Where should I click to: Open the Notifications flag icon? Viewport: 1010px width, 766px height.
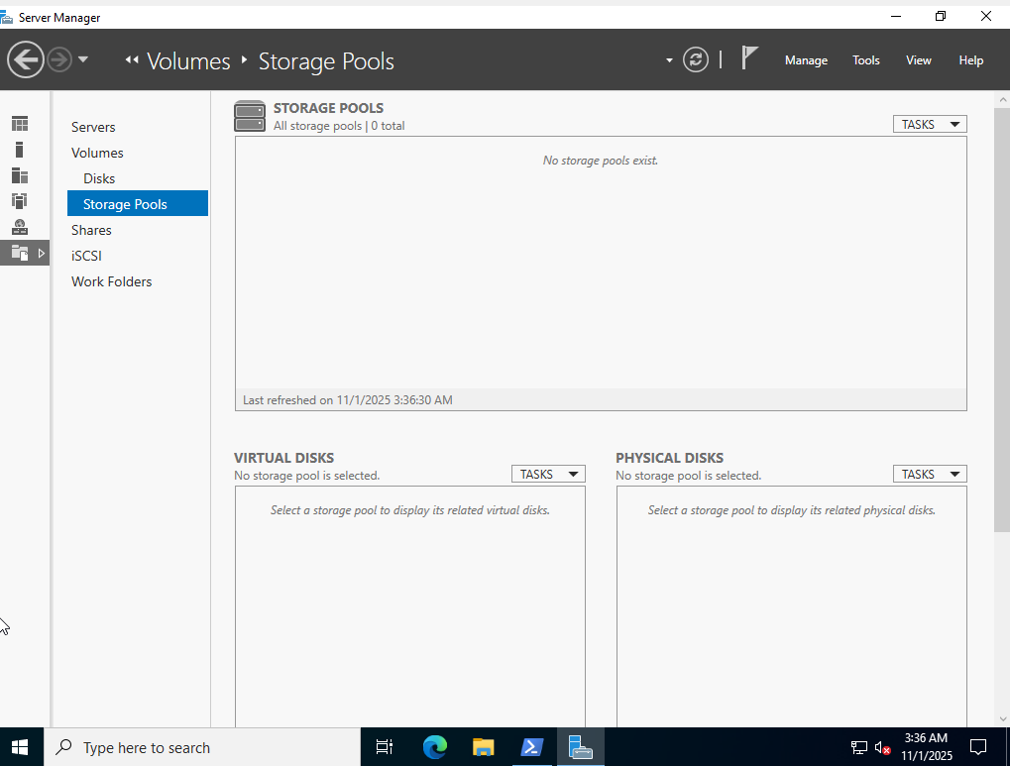pos(749,59)
